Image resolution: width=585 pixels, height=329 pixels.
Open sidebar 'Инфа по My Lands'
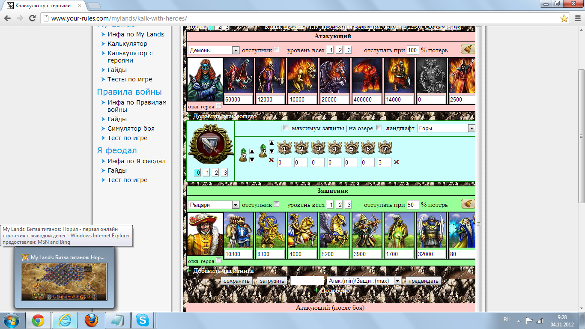click(x=136, y=34)
